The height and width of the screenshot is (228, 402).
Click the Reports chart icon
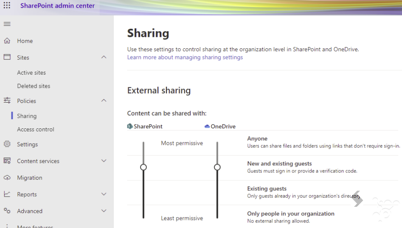click(x=7, y=194)
